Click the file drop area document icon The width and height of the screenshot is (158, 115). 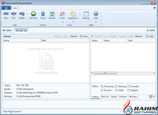(x=46, y=61)
